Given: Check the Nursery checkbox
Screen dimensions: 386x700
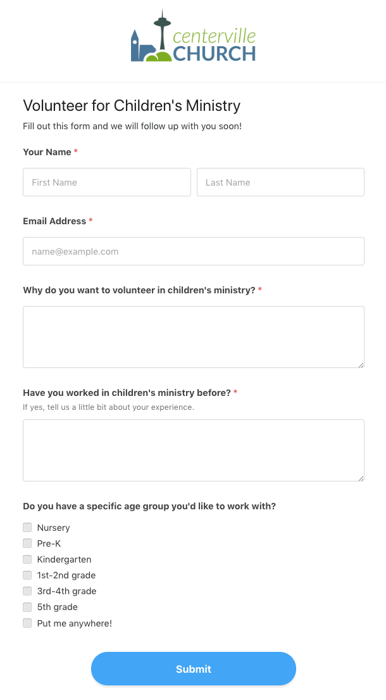Looking at the screenshot, I should (x=27, y=527).
